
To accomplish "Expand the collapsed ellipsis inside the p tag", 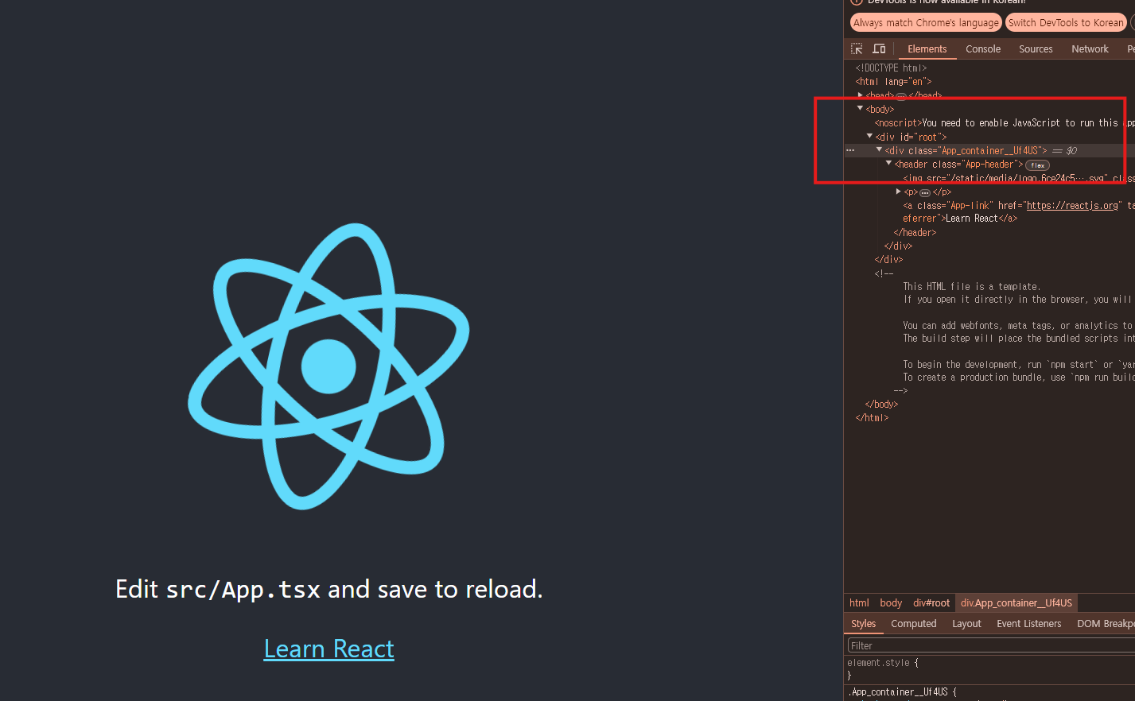I will click(x=925, y=192).
